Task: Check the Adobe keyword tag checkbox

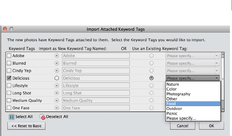Action: [9, 56]
